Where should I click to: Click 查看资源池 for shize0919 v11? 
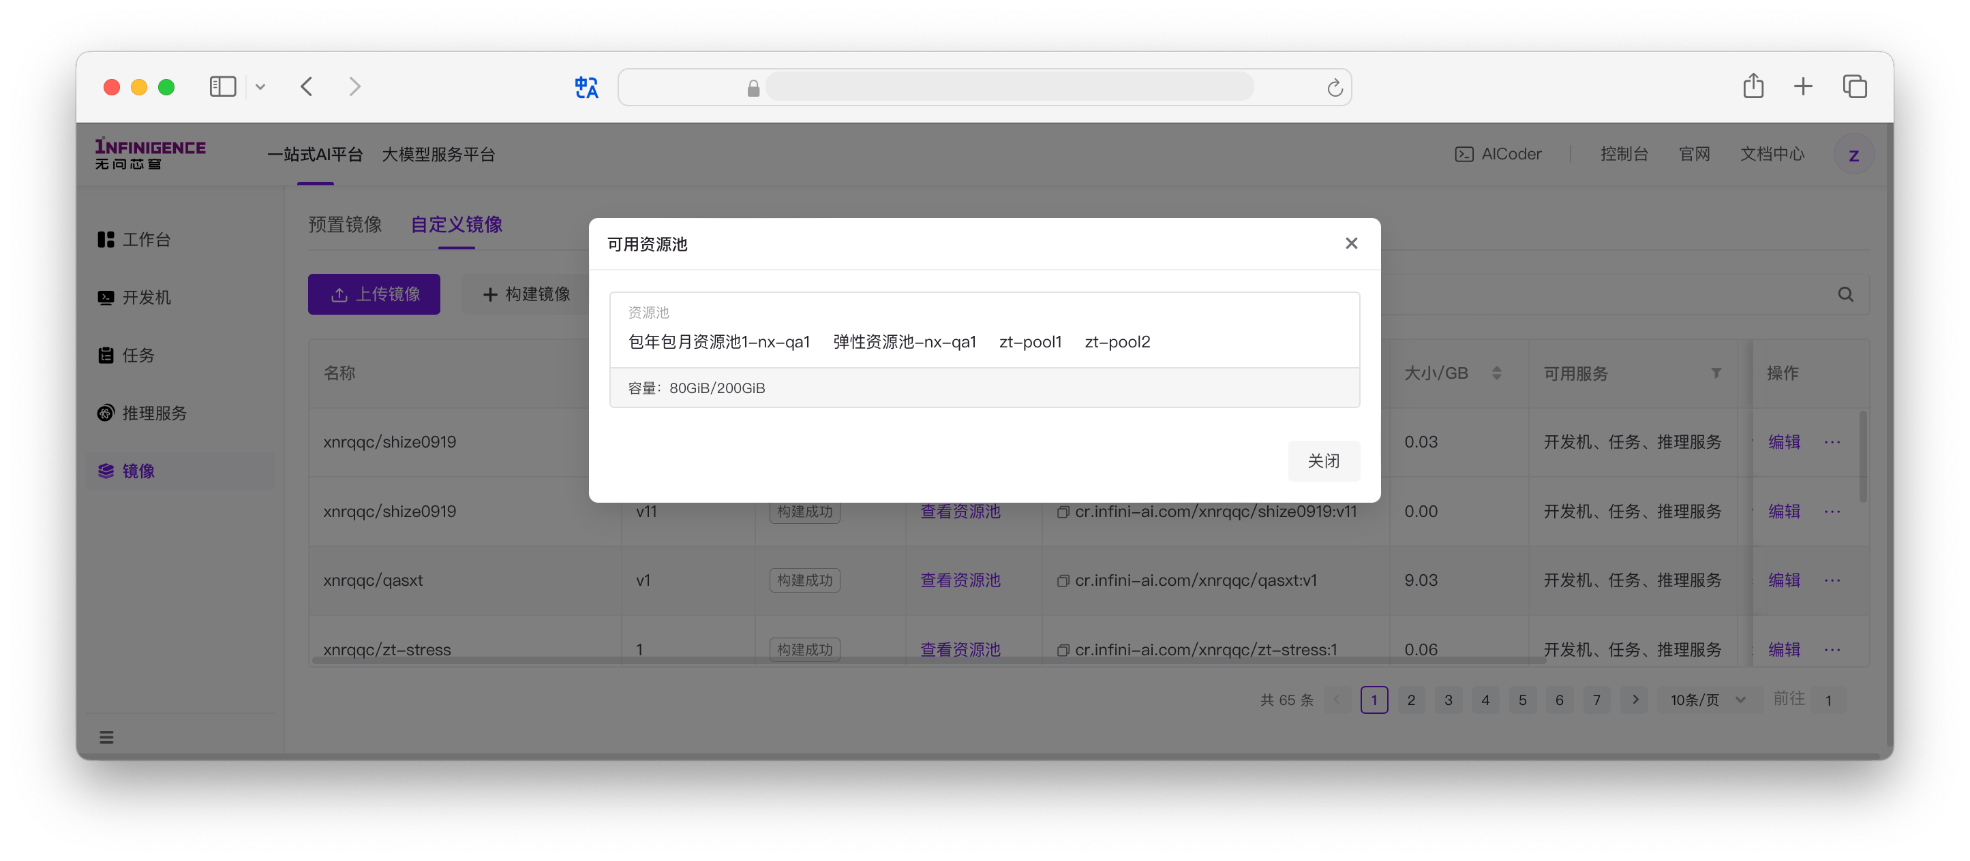coord(960,512)
